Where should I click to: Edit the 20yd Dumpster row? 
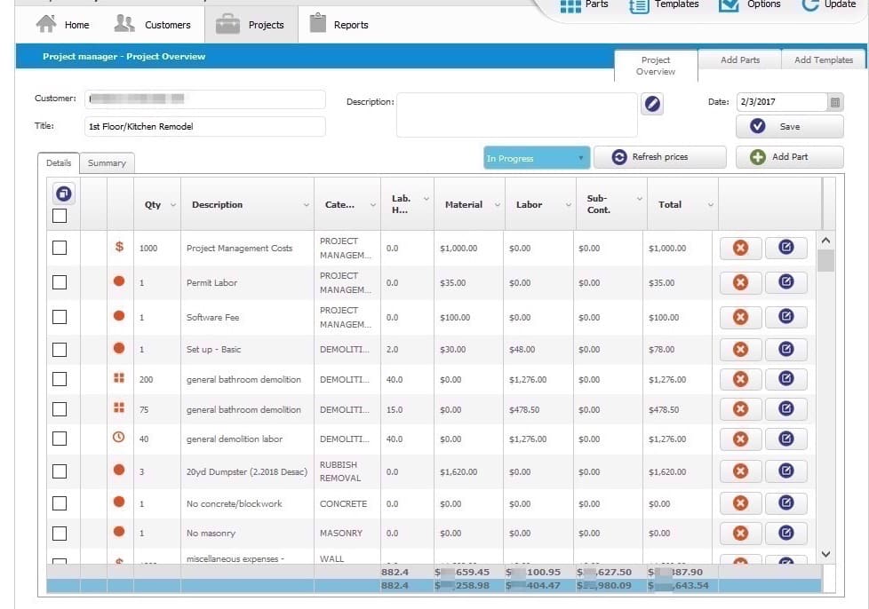[785, 471]
